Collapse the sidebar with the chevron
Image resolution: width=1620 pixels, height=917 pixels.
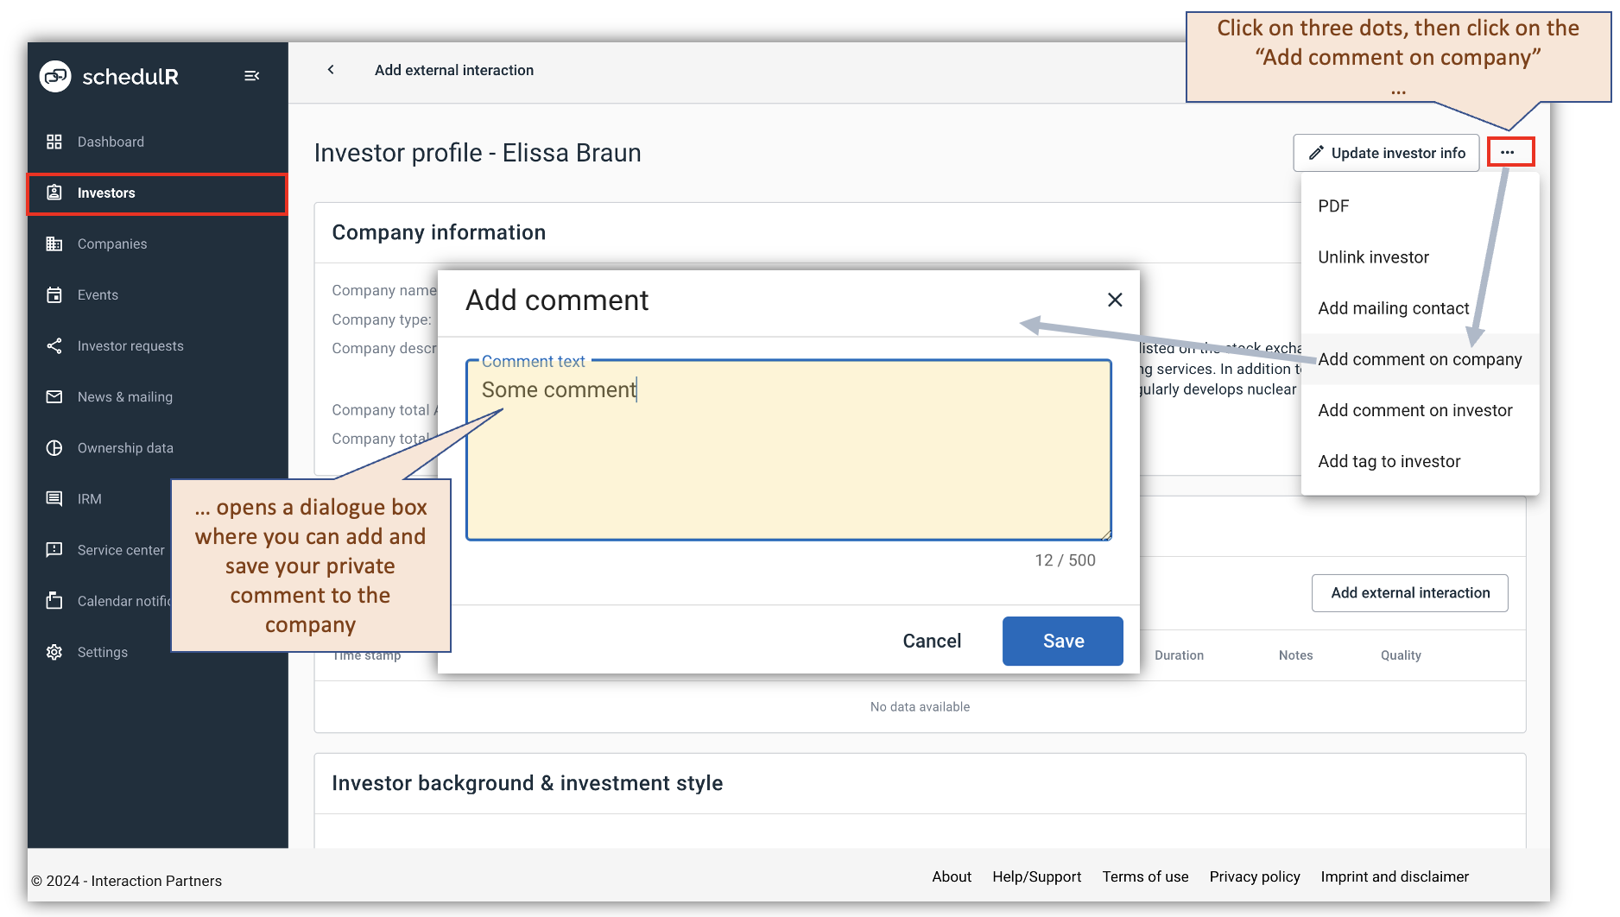[x=251, y=76]
